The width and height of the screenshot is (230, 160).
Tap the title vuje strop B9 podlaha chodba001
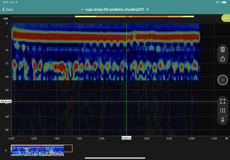[115, 10]
